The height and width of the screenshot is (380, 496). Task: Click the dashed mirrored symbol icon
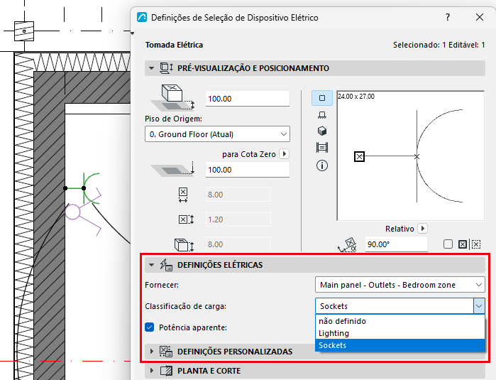pos(476,244)
